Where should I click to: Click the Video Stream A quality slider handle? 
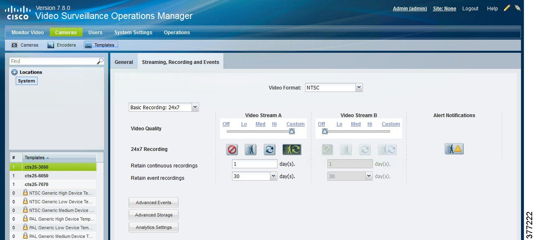(x=292, y=131)
